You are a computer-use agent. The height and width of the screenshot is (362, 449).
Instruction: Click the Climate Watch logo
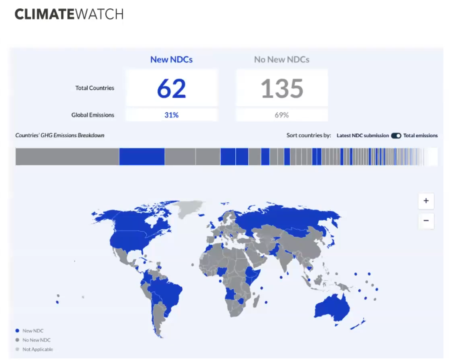[x=69, y=14]
